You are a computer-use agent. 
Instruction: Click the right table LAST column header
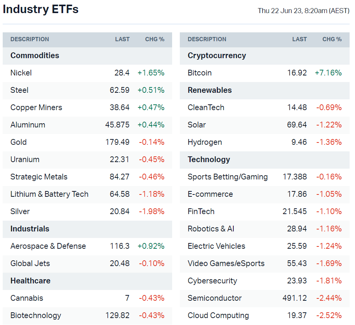coord(299,39)
